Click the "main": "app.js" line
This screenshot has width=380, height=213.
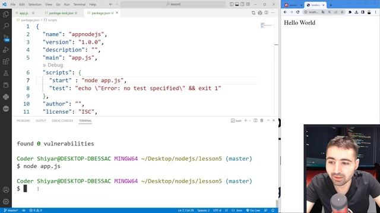point(70,58)
